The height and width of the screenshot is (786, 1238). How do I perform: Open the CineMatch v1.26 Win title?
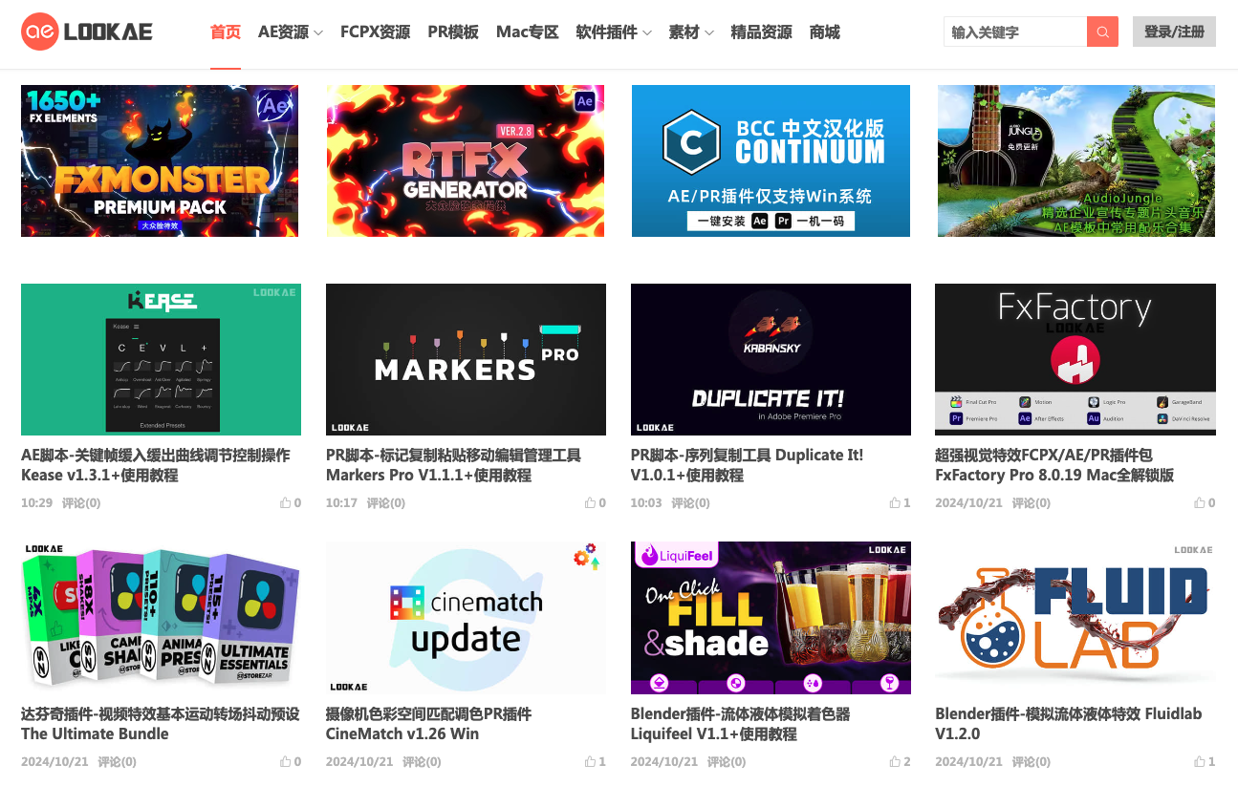(428, 724)
